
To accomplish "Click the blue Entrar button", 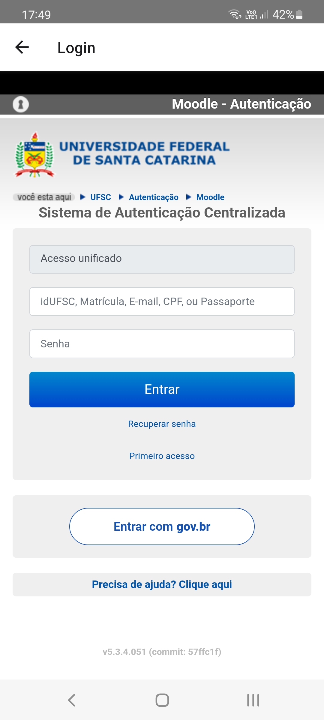I will [x=162, y=389].
